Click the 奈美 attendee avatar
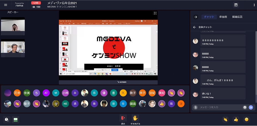 coord(27,93)
